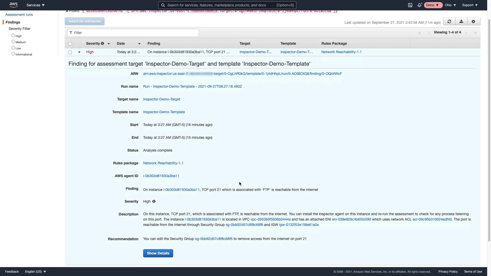Open the English (US) language selector
The height and width of the screenshot is (276, 491).
(35, 271)
